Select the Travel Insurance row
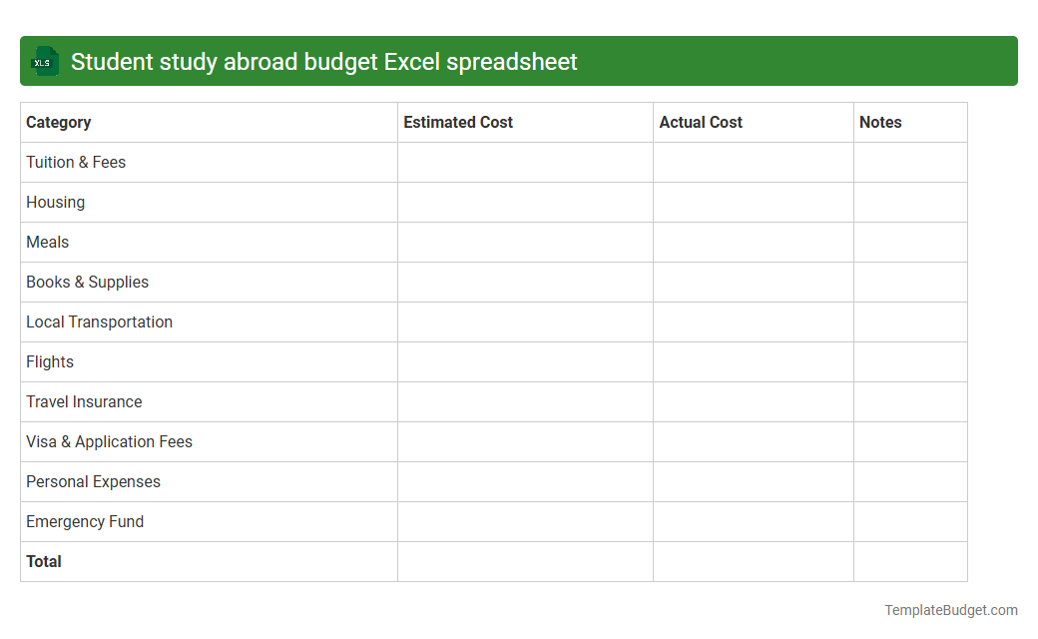 click(84, 401)
